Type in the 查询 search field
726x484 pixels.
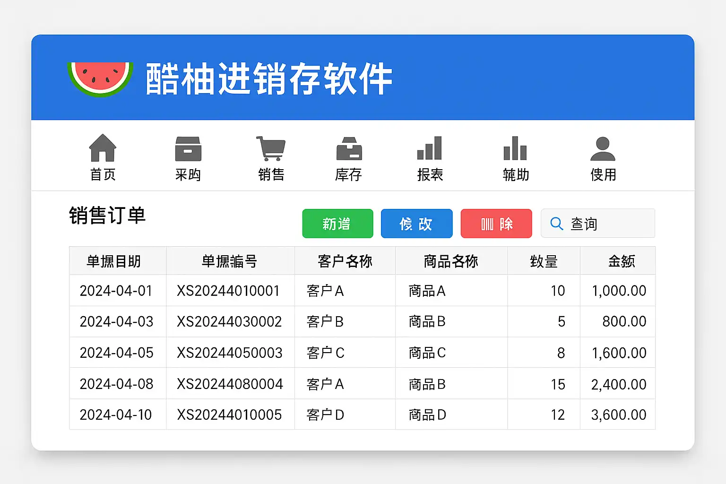[610, 224]
